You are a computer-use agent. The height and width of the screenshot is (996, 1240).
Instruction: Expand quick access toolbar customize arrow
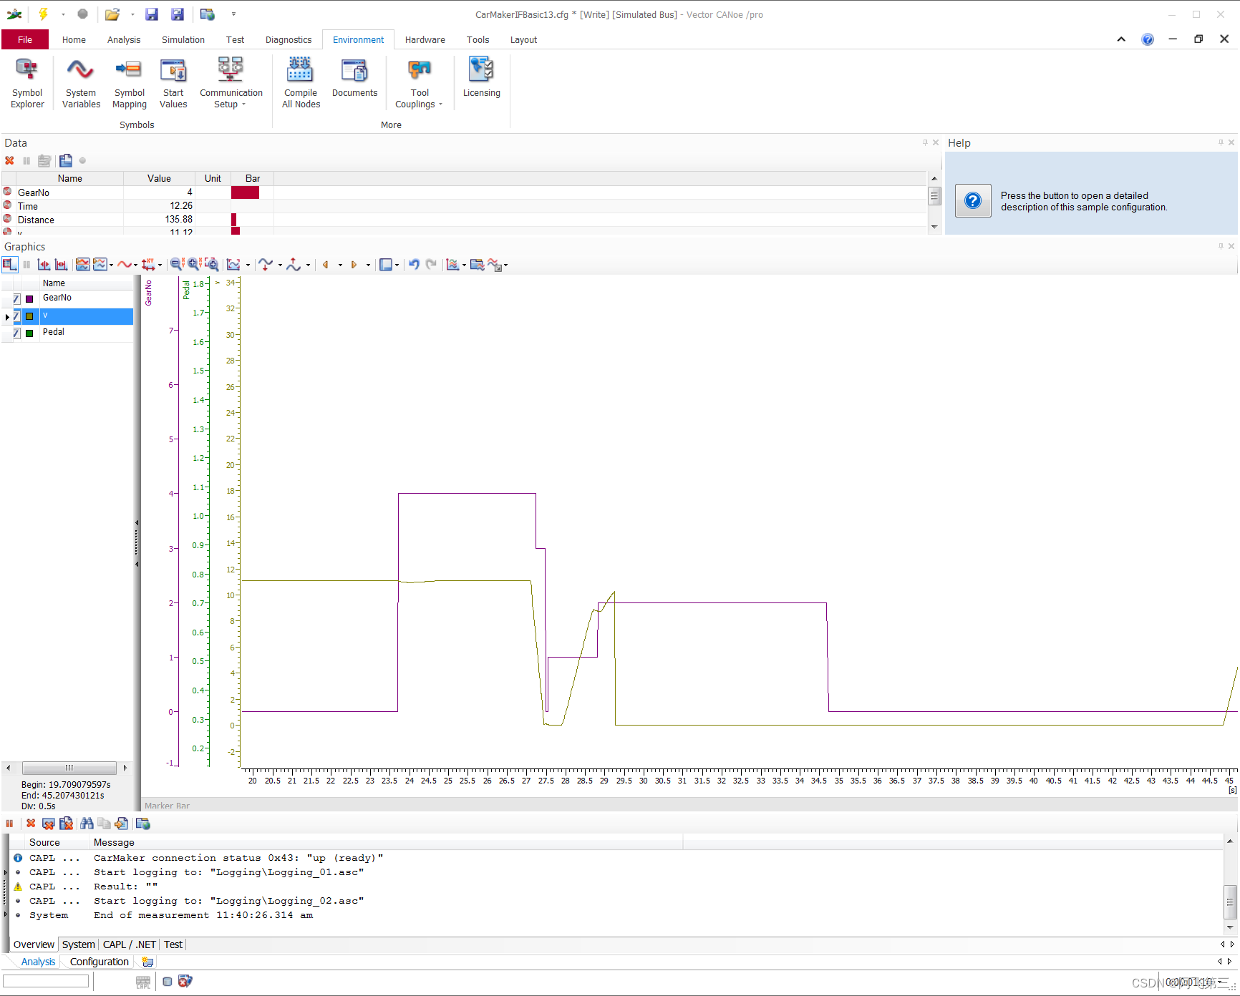click(x=233, y=14)
